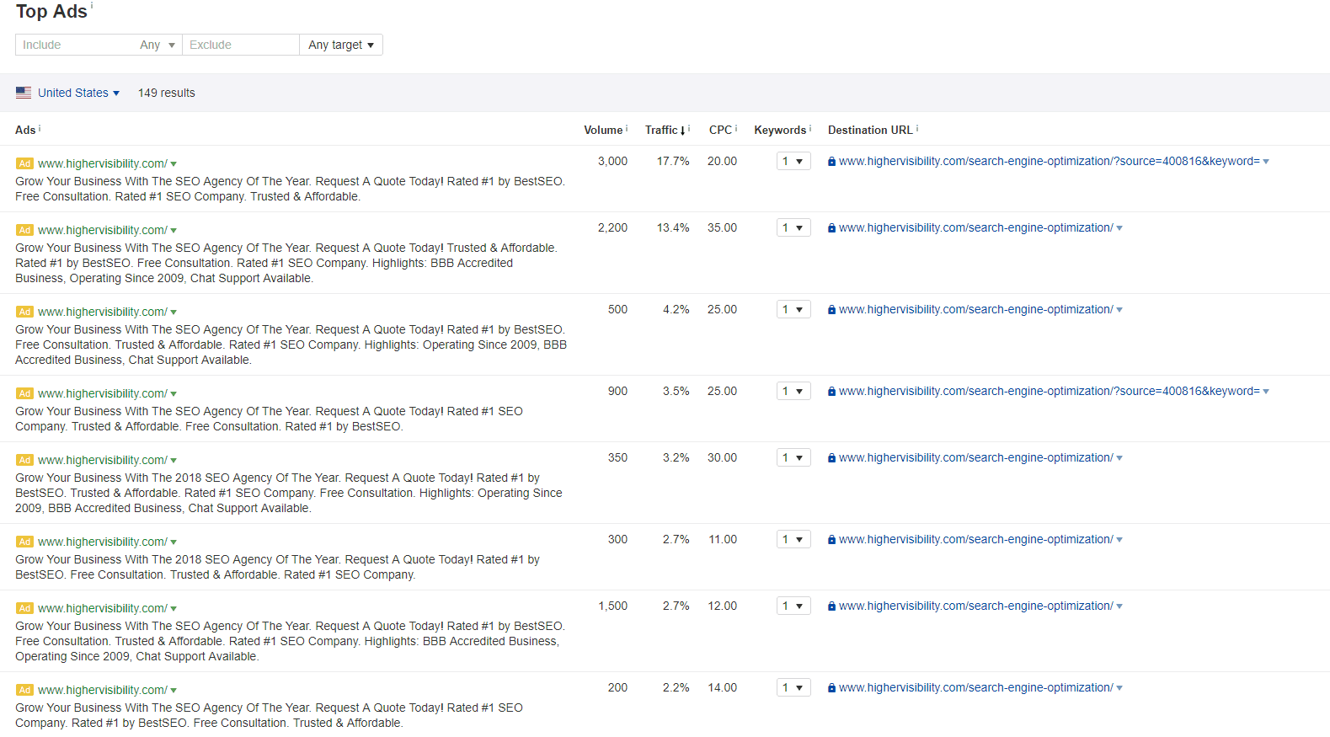Click the CPC column info icon
Screen dimensions: 1330x737
tap(736, 128)
